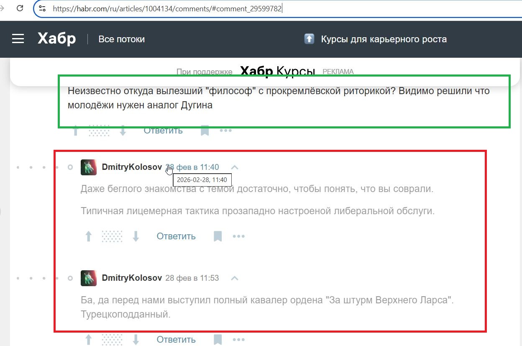Collapse thread using chevron beside 11:40 timestamp

point(235,167)
